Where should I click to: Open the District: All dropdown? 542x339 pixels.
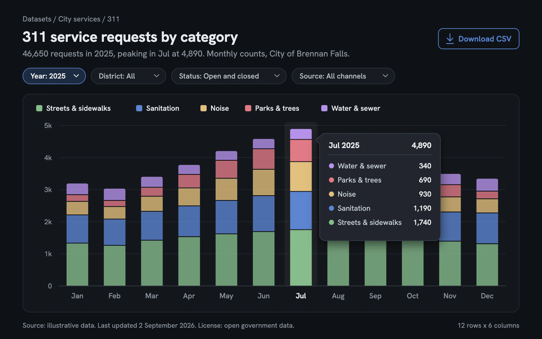tap(128, 76)
